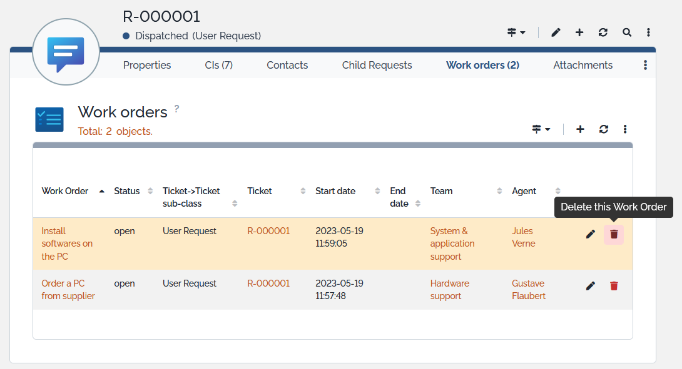Screen dimensions: 682x369
Task: Click the magnifier search icon in the header
Action: [x=626, y=32]
